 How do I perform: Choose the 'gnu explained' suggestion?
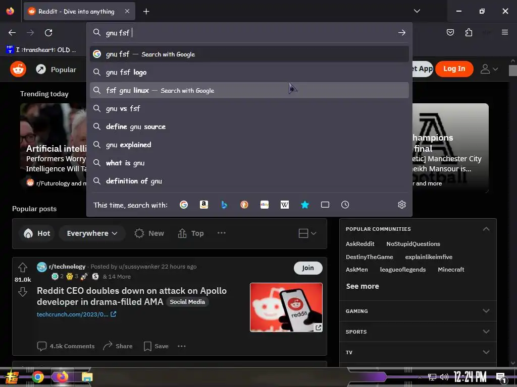[249, 145]
